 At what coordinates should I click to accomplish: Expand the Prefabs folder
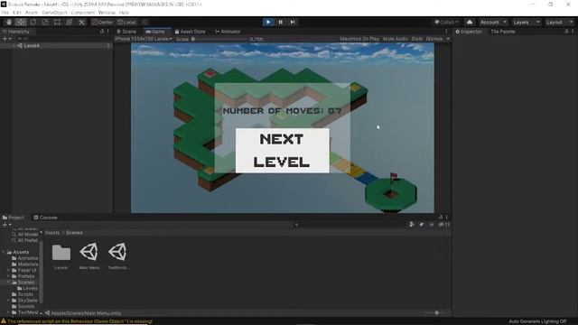(8, 276)
